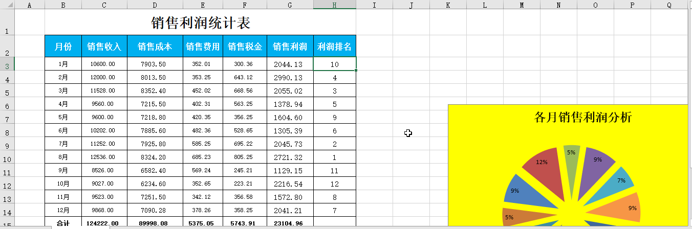
Task: Click the 利润排名 header cell
Action: (x=334, y=47)
